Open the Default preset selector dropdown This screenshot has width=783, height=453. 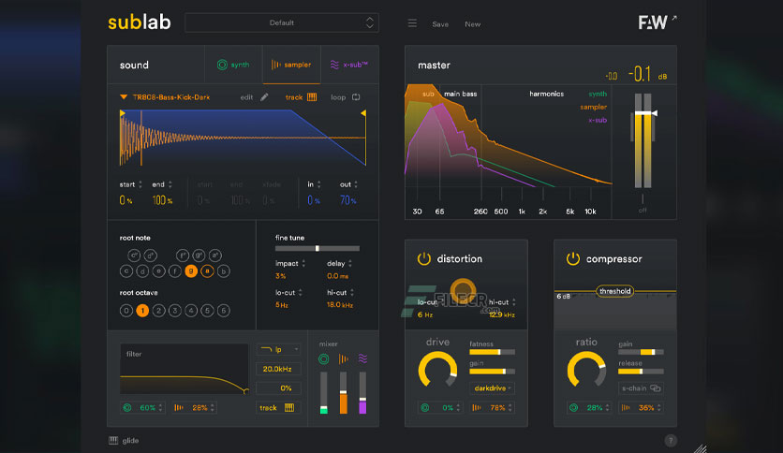[x=282, y=23]
